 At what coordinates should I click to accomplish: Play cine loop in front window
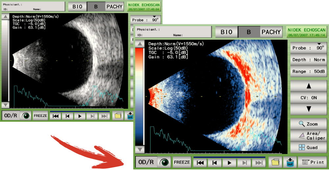point(230,162)
